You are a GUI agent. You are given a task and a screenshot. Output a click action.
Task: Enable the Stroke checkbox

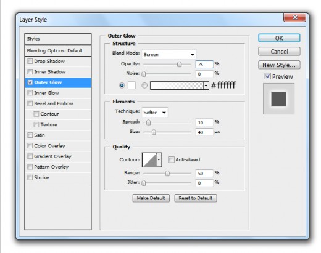point(30,177)
